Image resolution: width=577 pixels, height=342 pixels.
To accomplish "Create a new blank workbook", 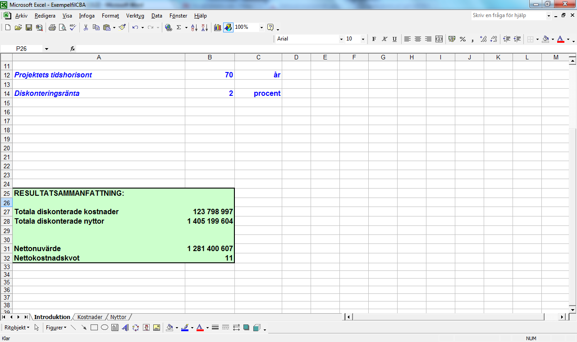I will (x=8, y=27).
